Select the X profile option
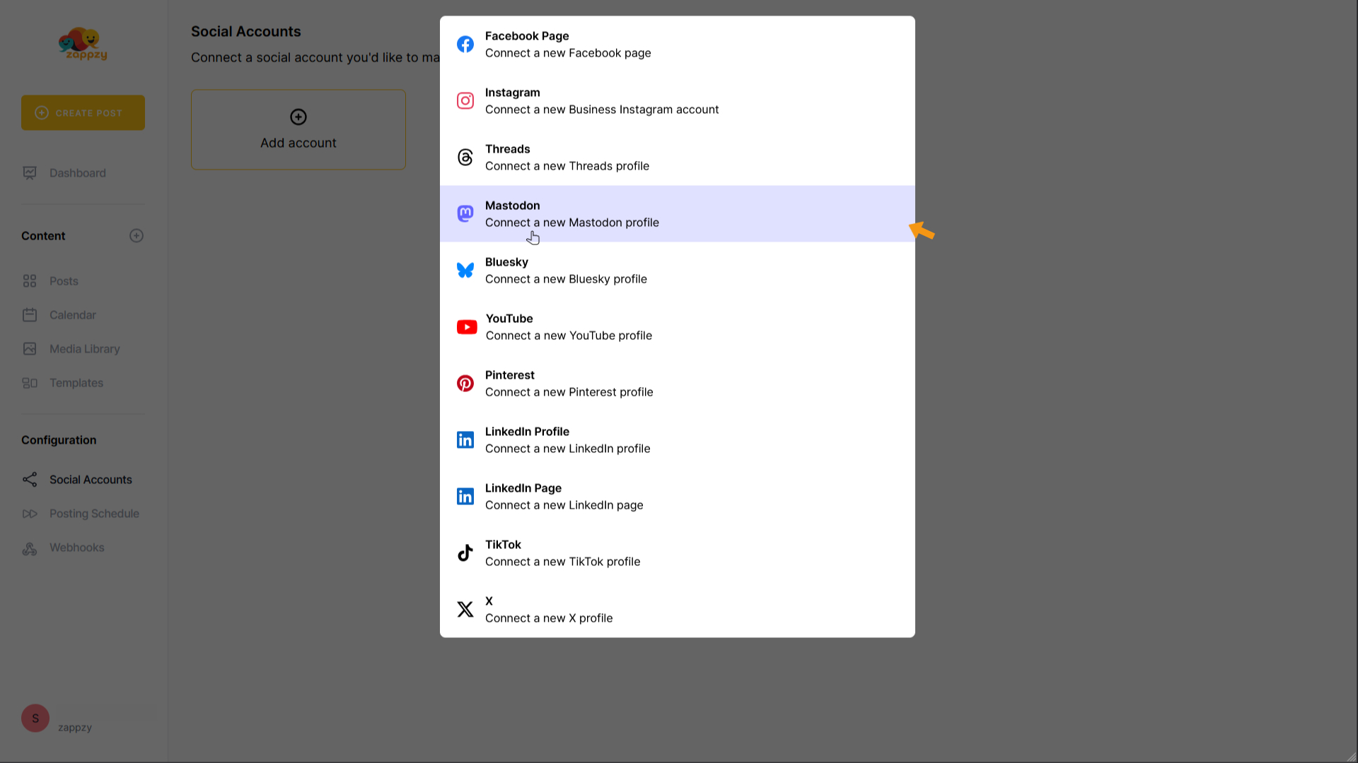 pyautogui.click(x=678, y=610)
